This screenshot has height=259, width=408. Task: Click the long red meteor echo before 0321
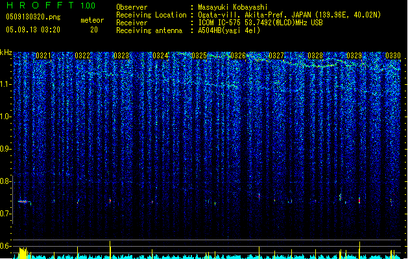tap(25, 201)
